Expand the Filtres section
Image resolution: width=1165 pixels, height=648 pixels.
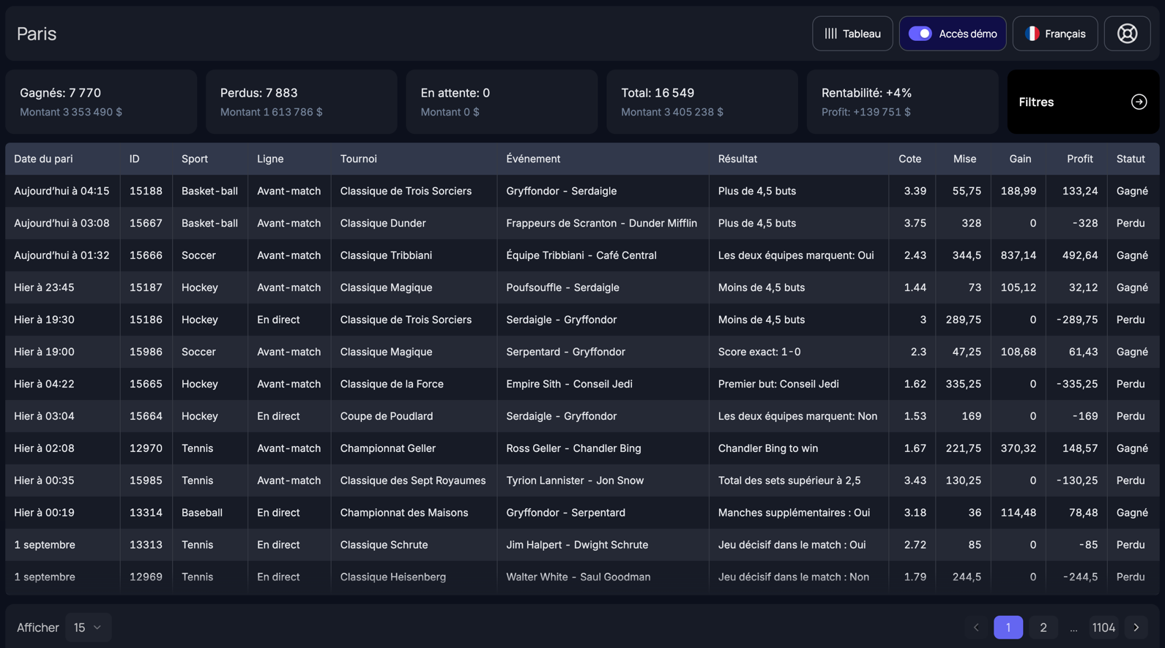(1082, 102)
